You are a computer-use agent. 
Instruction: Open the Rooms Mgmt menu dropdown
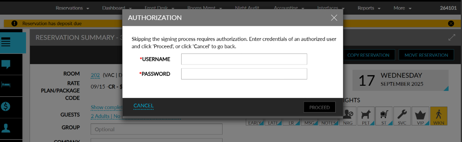[205, 8]
